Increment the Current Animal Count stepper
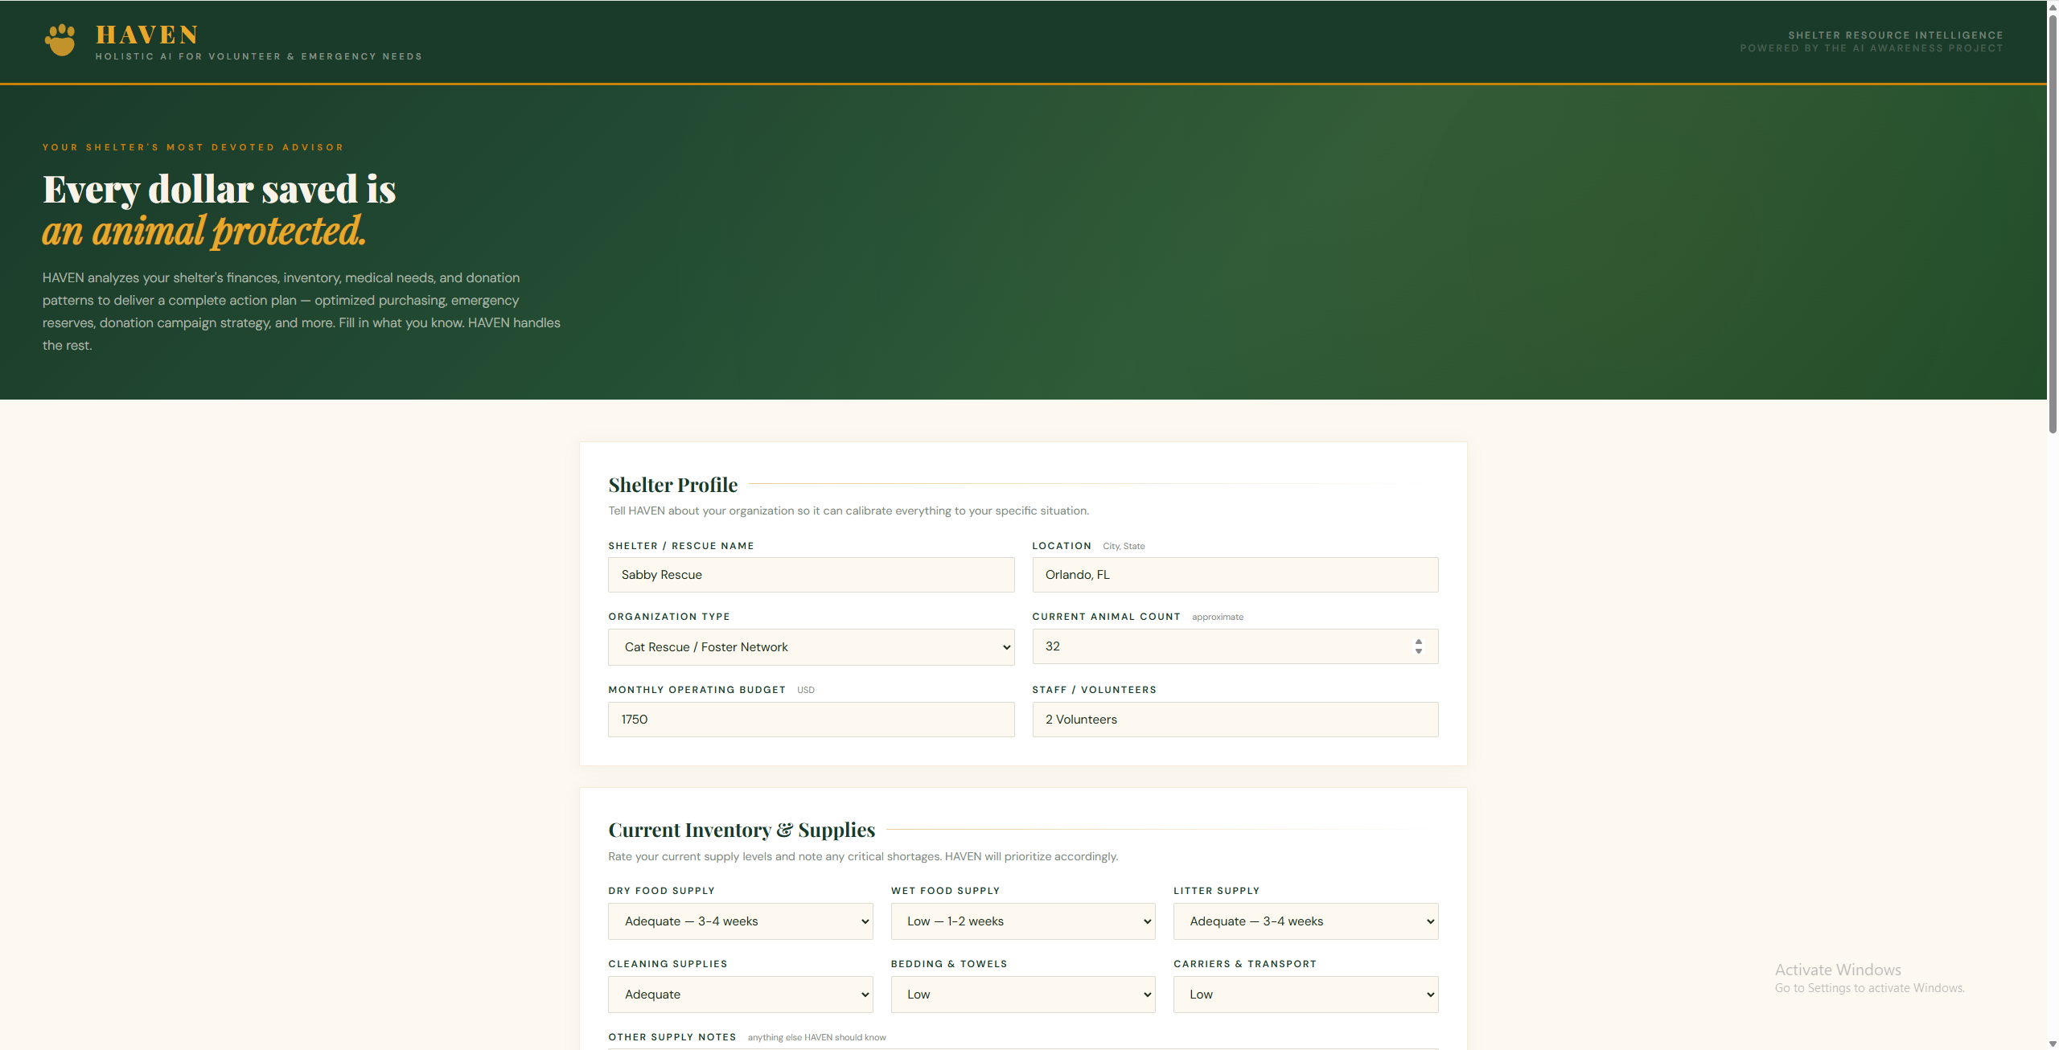 pos(1417,642)
